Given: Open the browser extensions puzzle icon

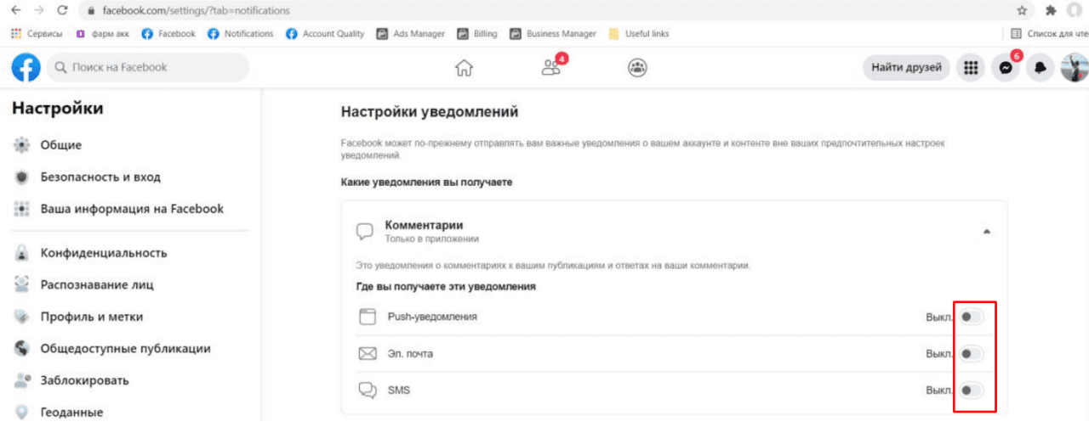Looking at the screenshot, I should (x=1051, y=11).
